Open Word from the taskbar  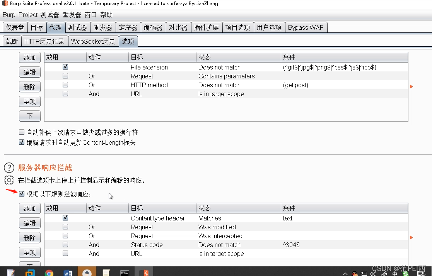click(68, 273)
